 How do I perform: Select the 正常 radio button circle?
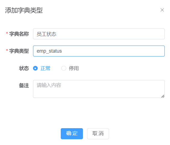(x=35, y=68)
